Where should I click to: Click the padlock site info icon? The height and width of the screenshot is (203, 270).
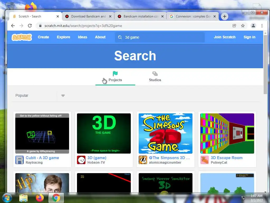tap(40, 26)
